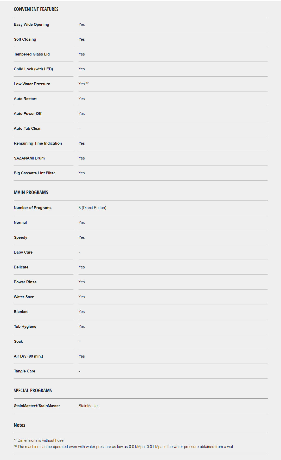Click the Remaining Time Indication label
The width and height of the screenshot is (281, 460).
38,143
